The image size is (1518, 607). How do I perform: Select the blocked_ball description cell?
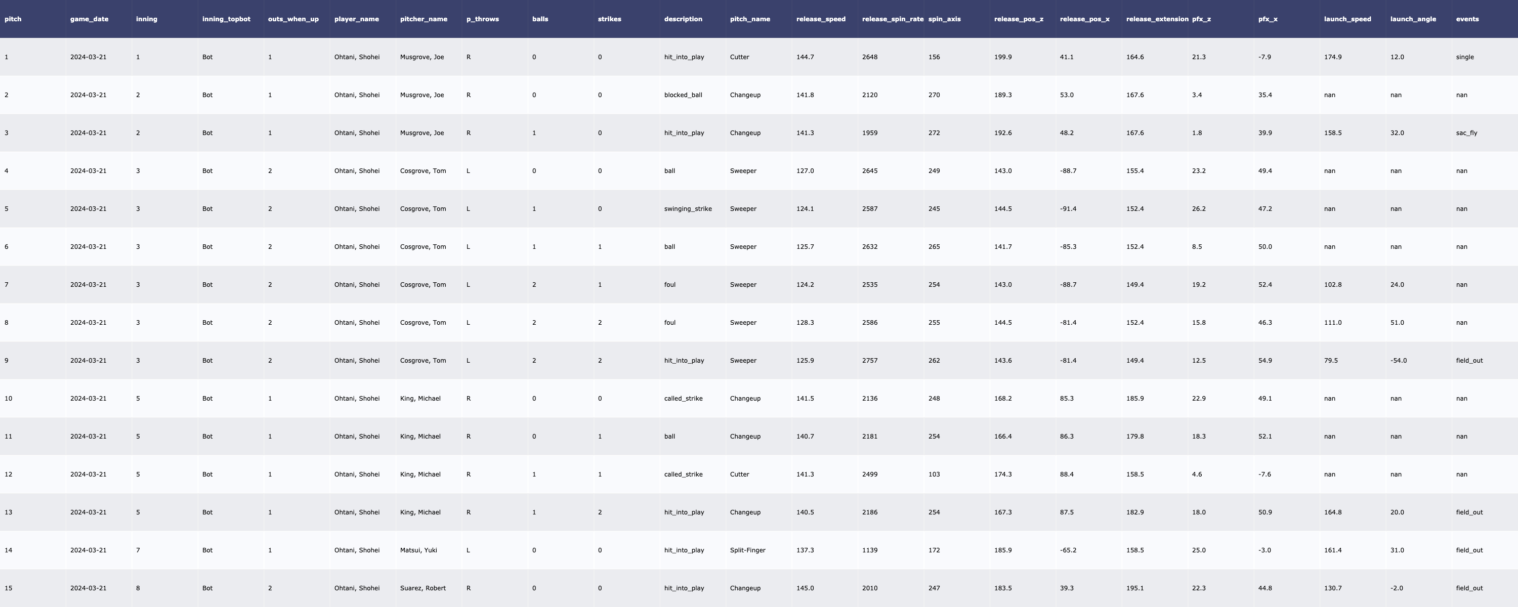click(683, 95)
